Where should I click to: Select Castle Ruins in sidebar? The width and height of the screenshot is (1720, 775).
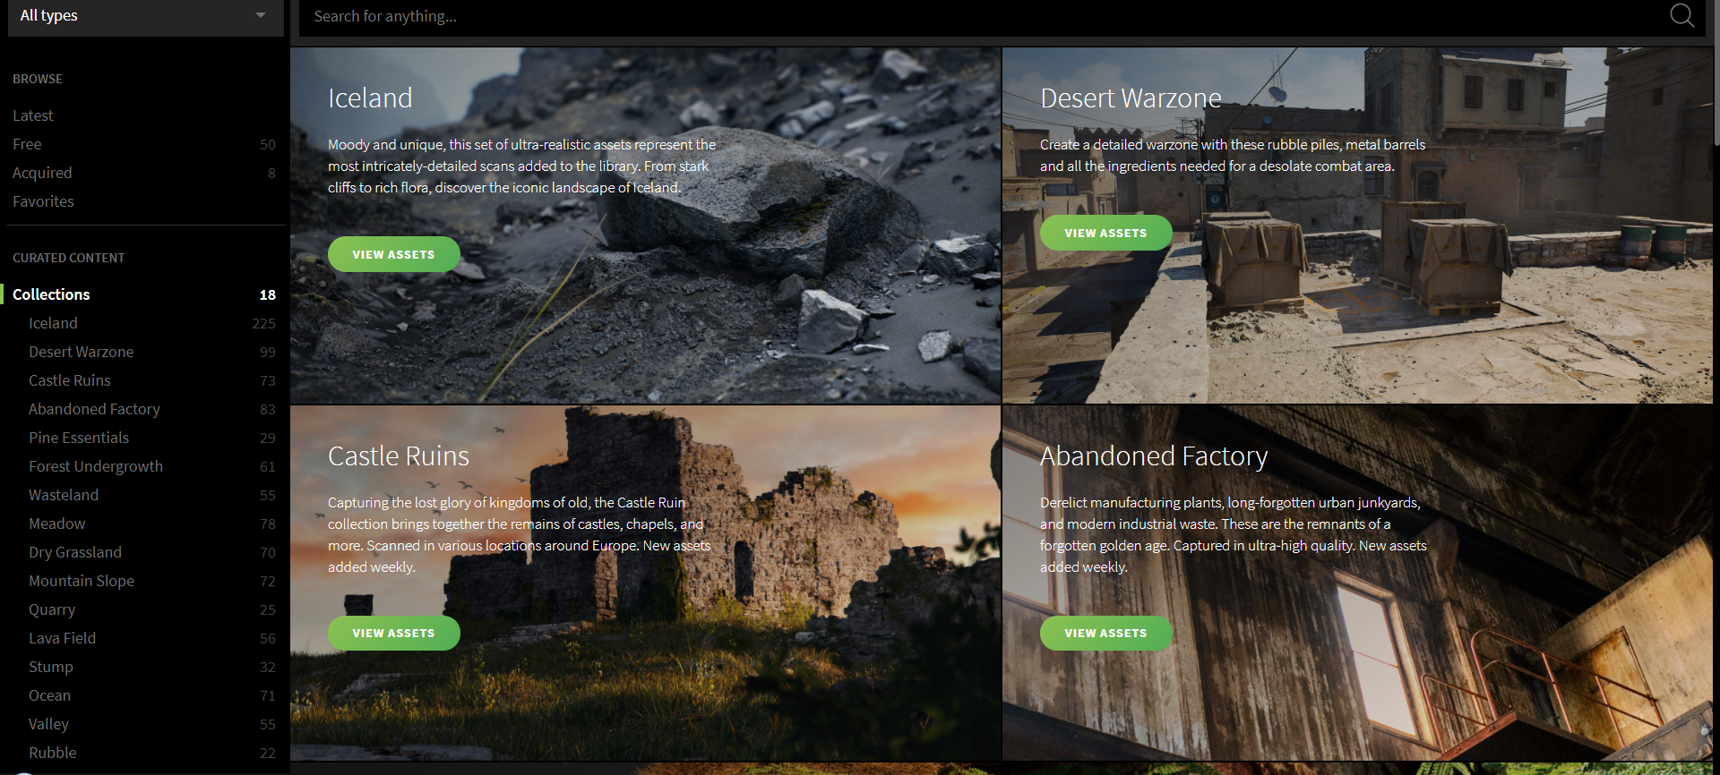[70, 380]
